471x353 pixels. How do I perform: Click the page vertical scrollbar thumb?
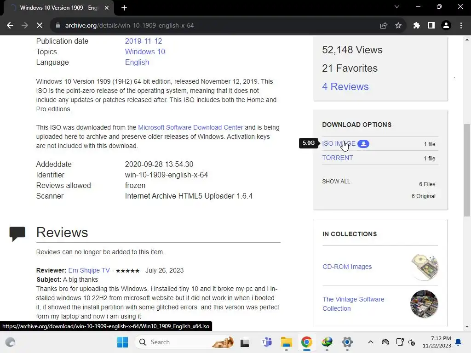tap(467, 170)
